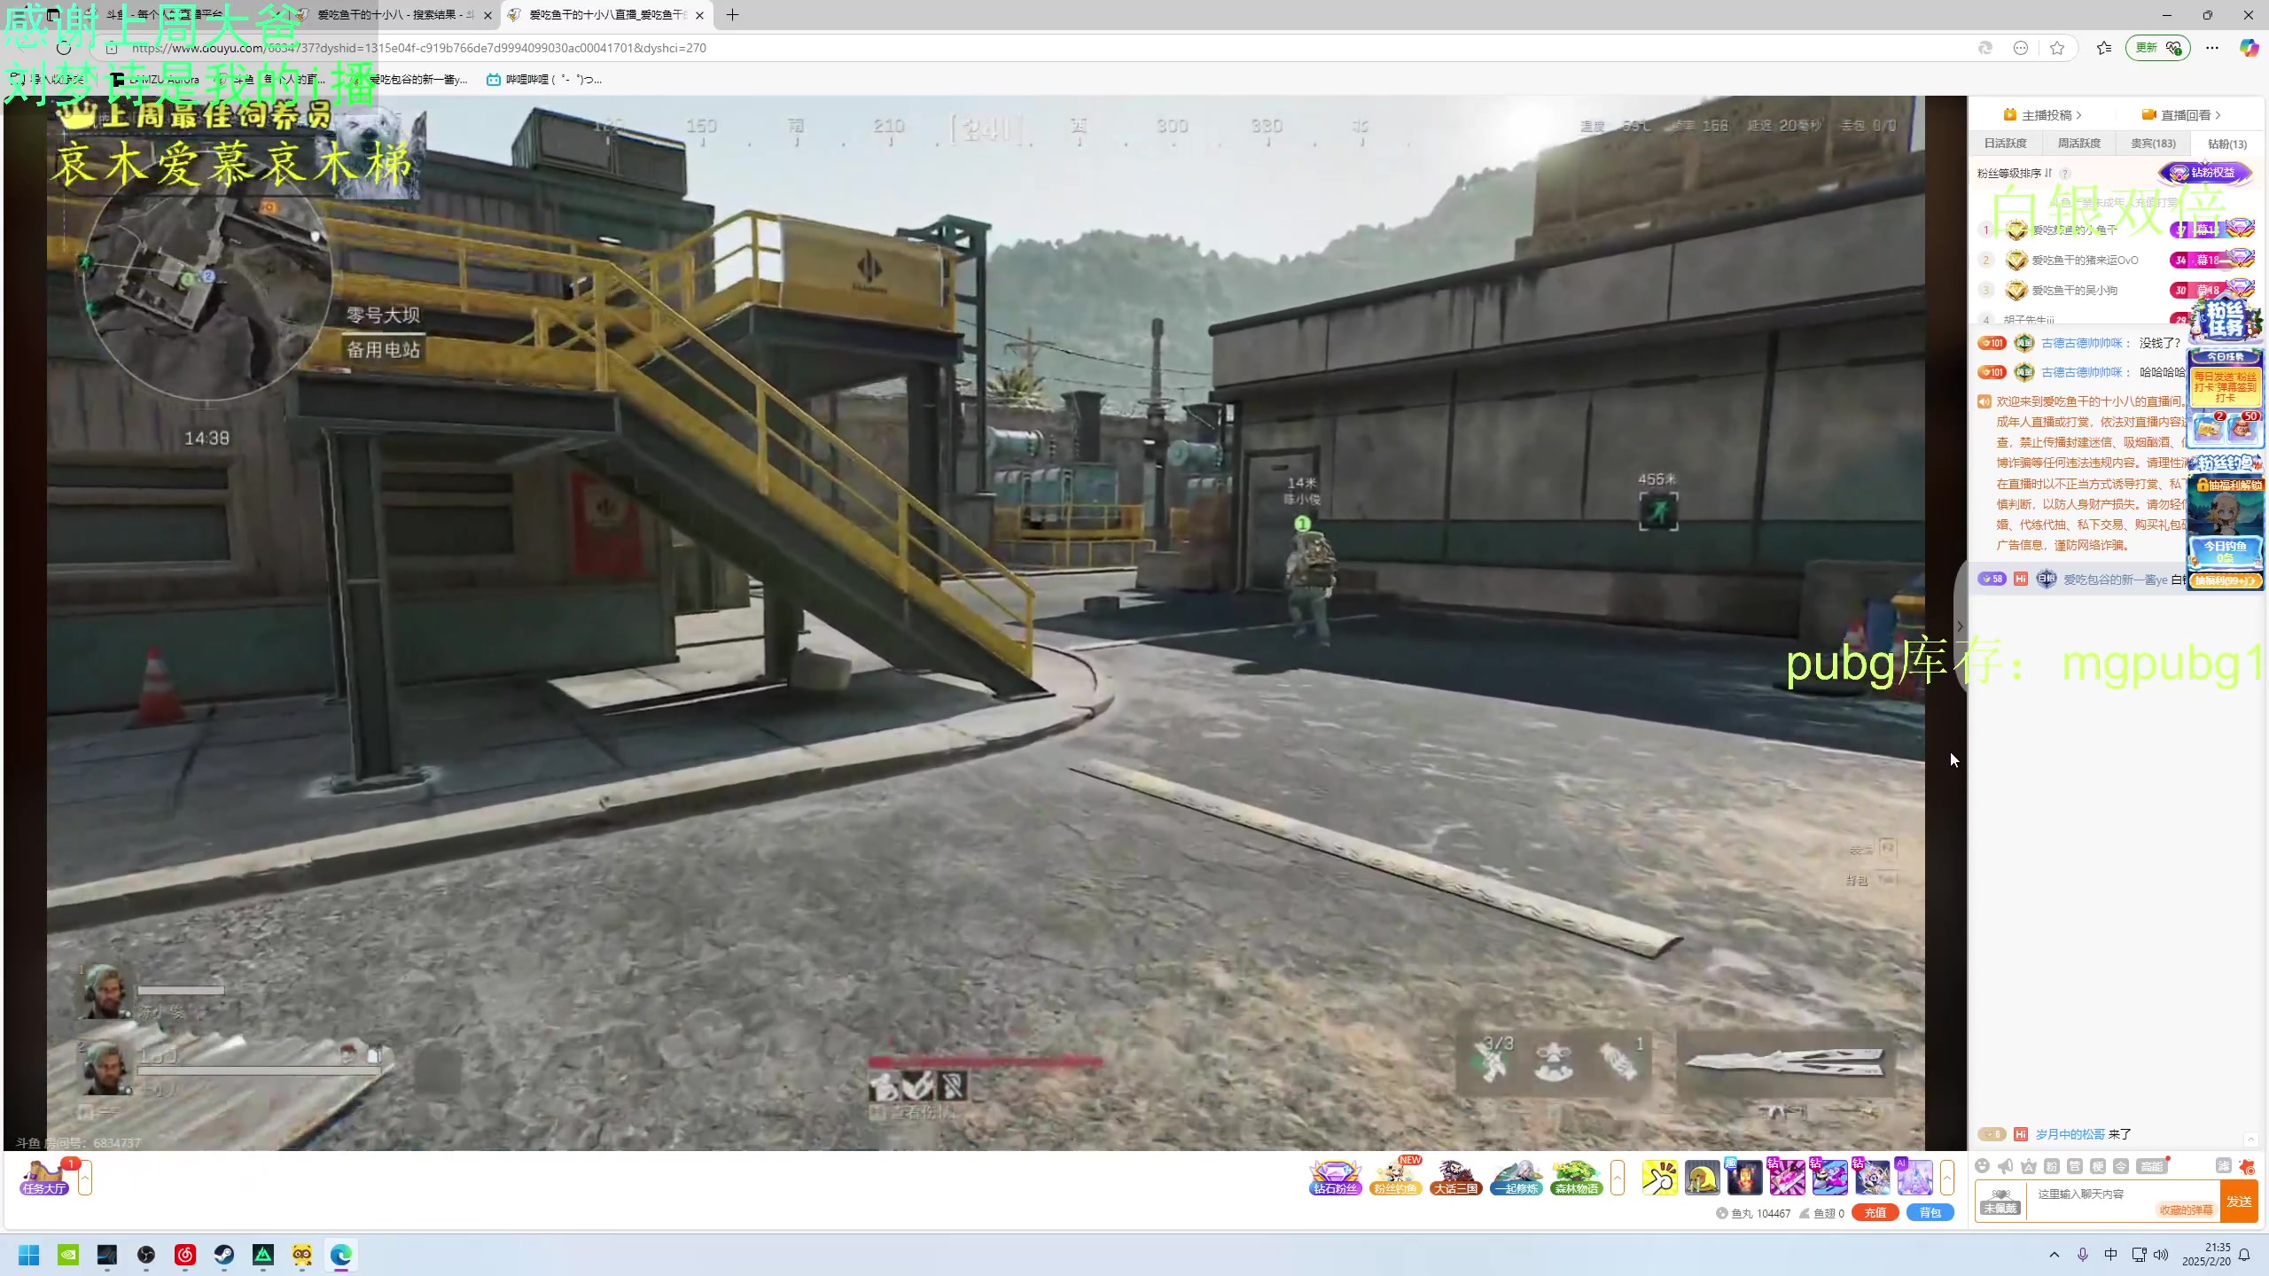Click 岁月中的松哥 username in chat
Screen dimensions: 2269x1276
[x=2070, y=1134]
